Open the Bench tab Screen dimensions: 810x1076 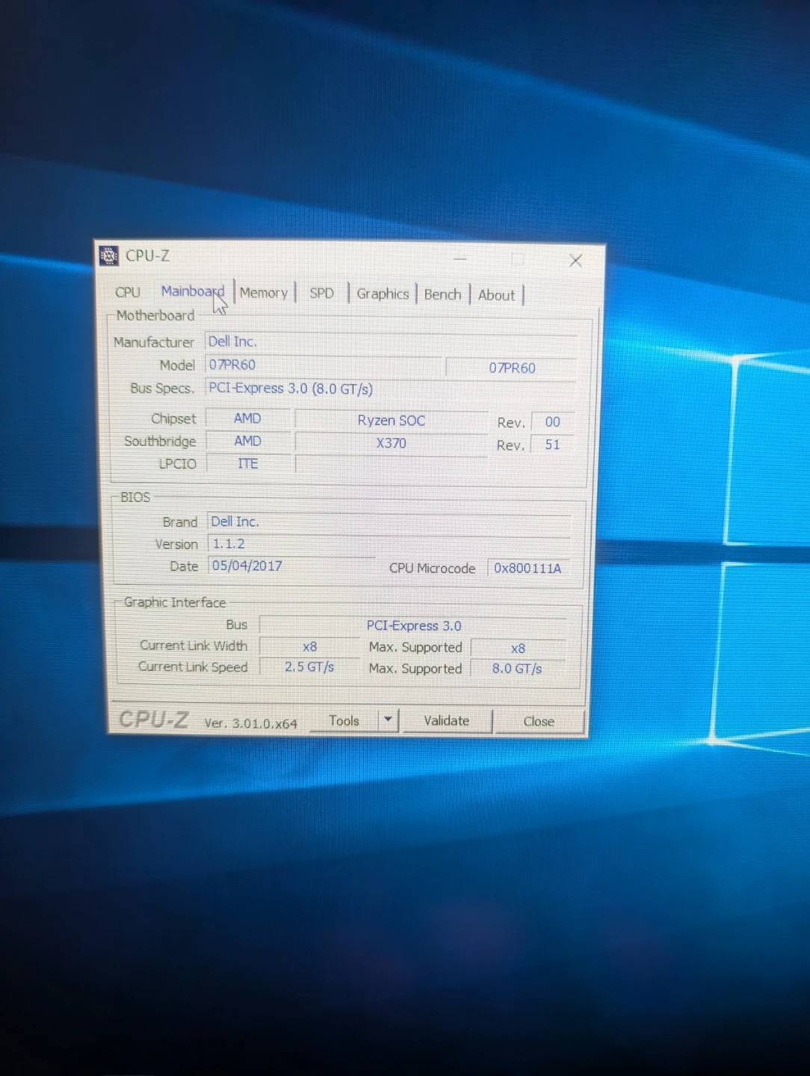(x=442, y=294)
